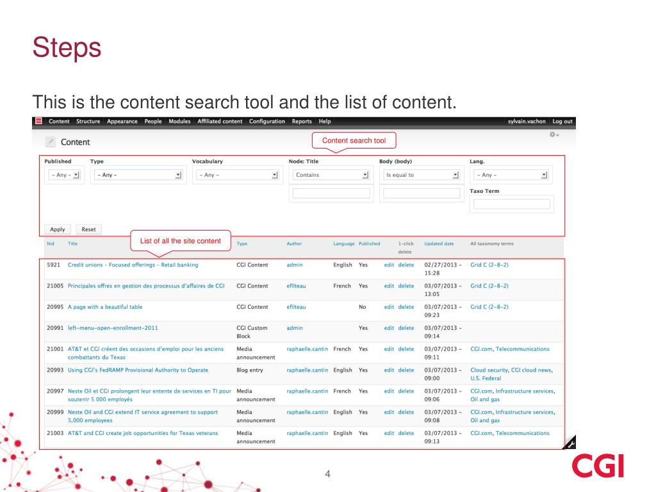Expand the Lang. filter dropdown
Viewport: 656px width, 492px height.
pyautogui.click(x=511, y=175)
